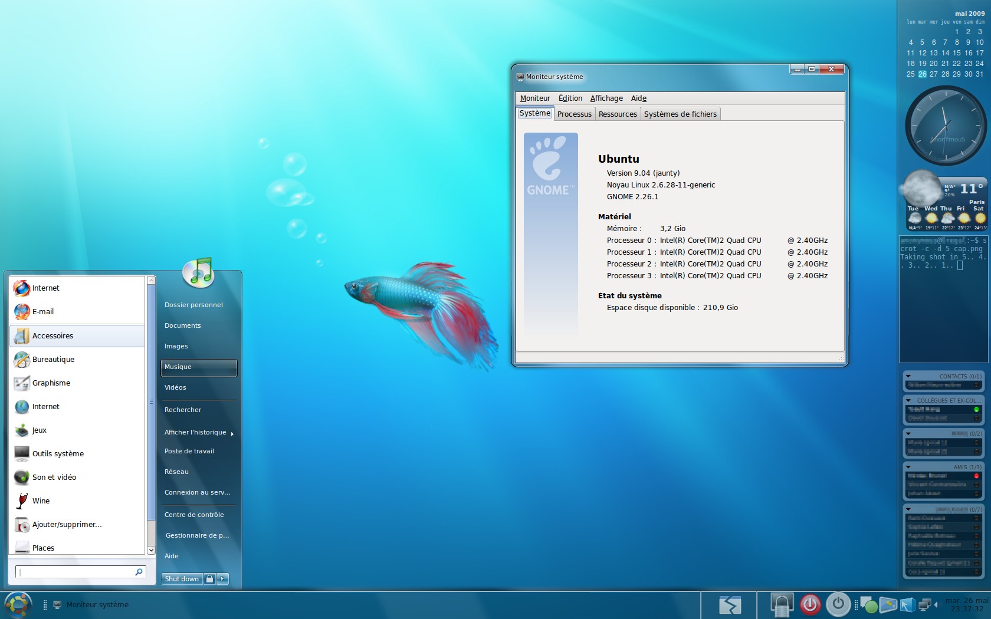Open the Internet category with globe icon
Image resolution: width=991 pixels, height=619 pixels.
click(x=77, y=406)
